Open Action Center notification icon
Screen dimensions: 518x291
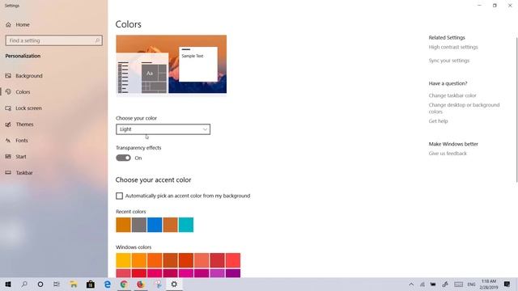point(507,284)
